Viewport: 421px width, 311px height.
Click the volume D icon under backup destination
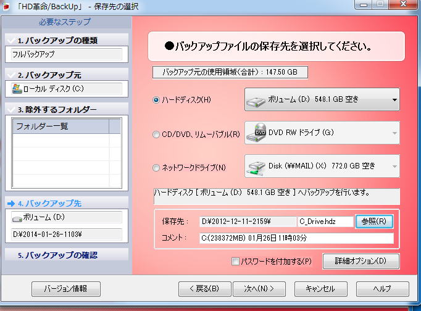[17, 218]
